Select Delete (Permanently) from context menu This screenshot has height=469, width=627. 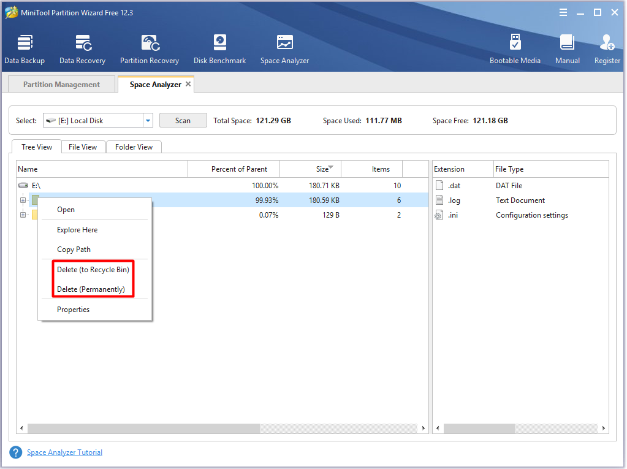tap(91, 289)
